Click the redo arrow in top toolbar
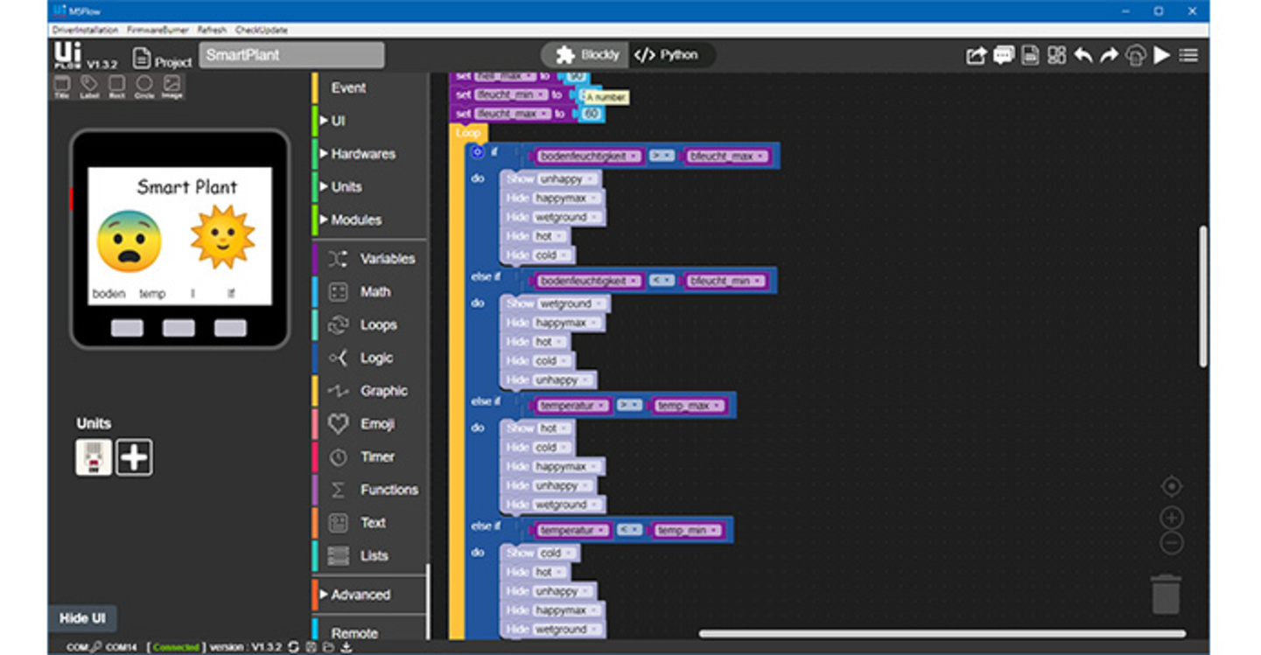This screenshot has height=655, width=1261. tap(1109, 55)
